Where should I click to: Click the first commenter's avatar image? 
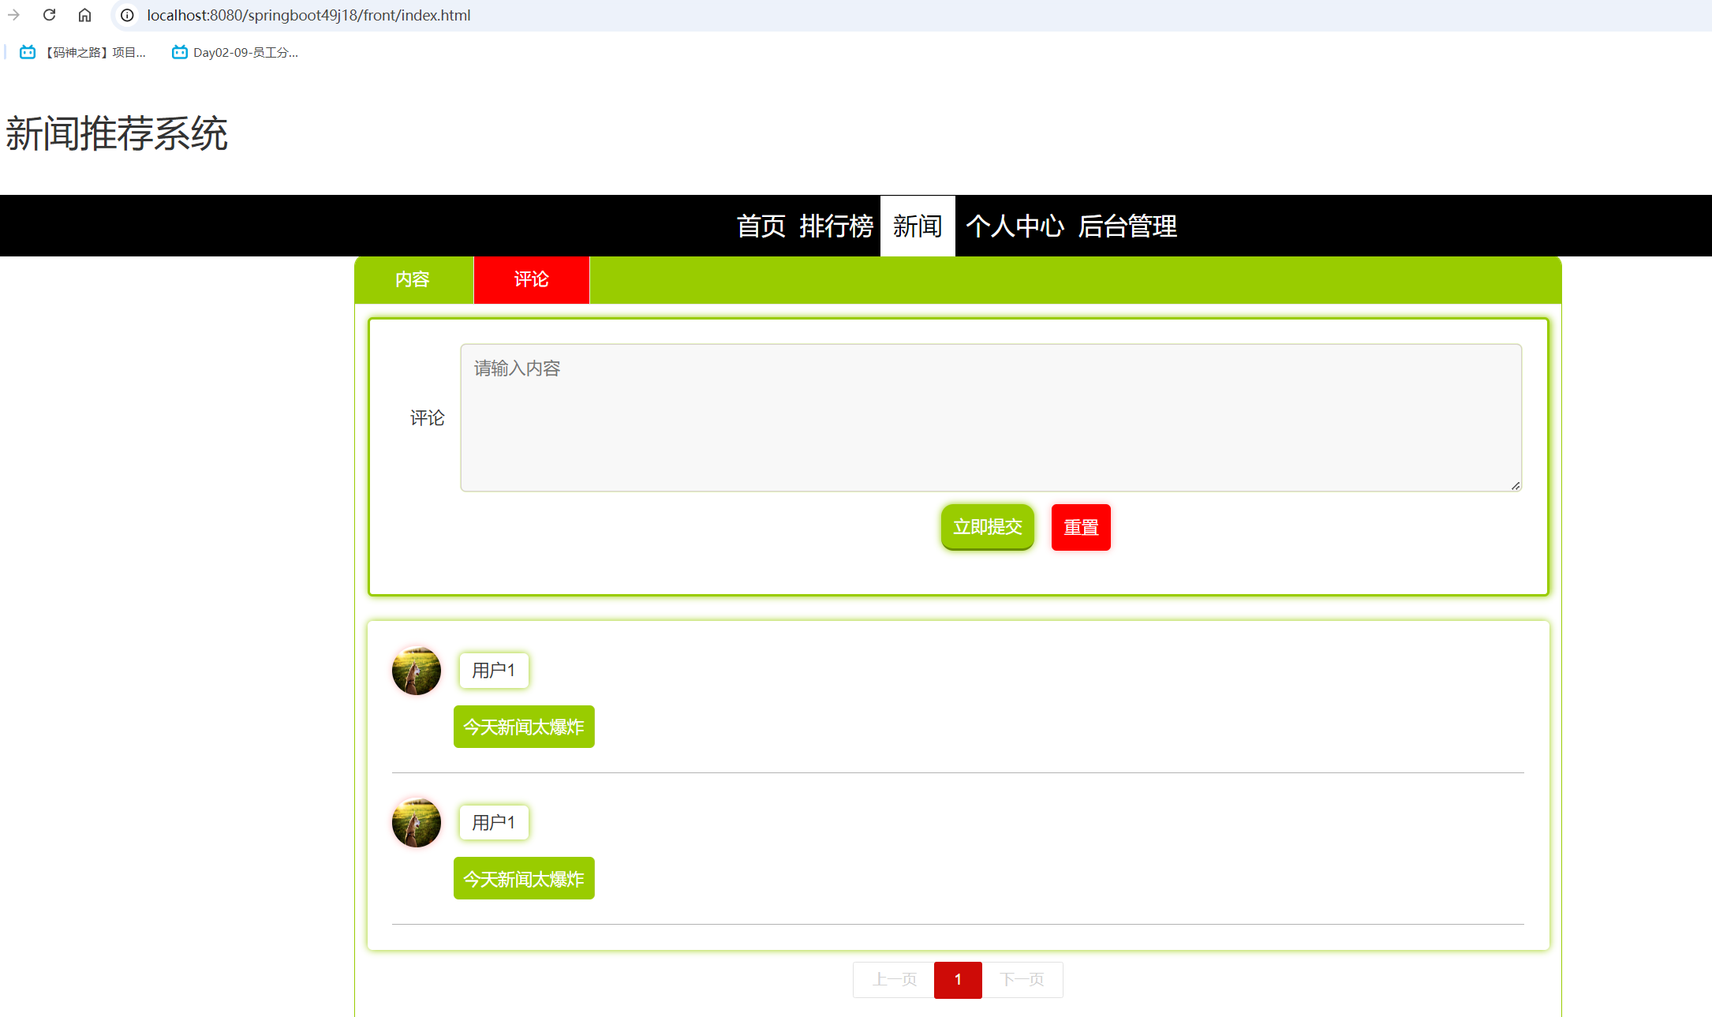[x=416, y=671]
